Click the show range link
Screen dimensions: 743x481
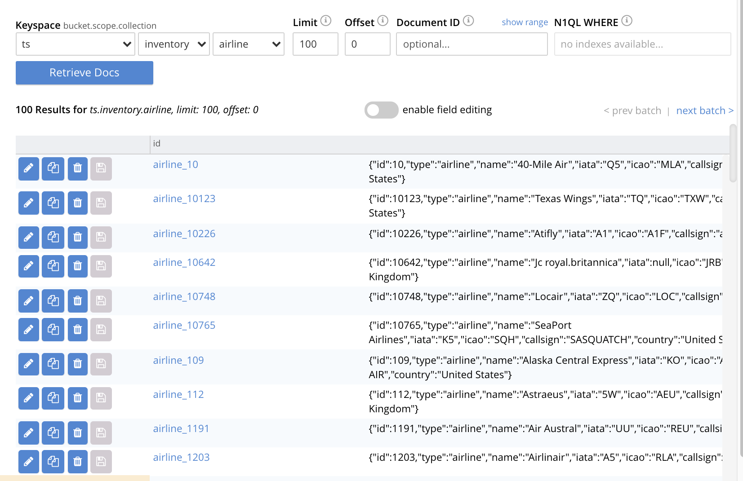coord(525,22)
